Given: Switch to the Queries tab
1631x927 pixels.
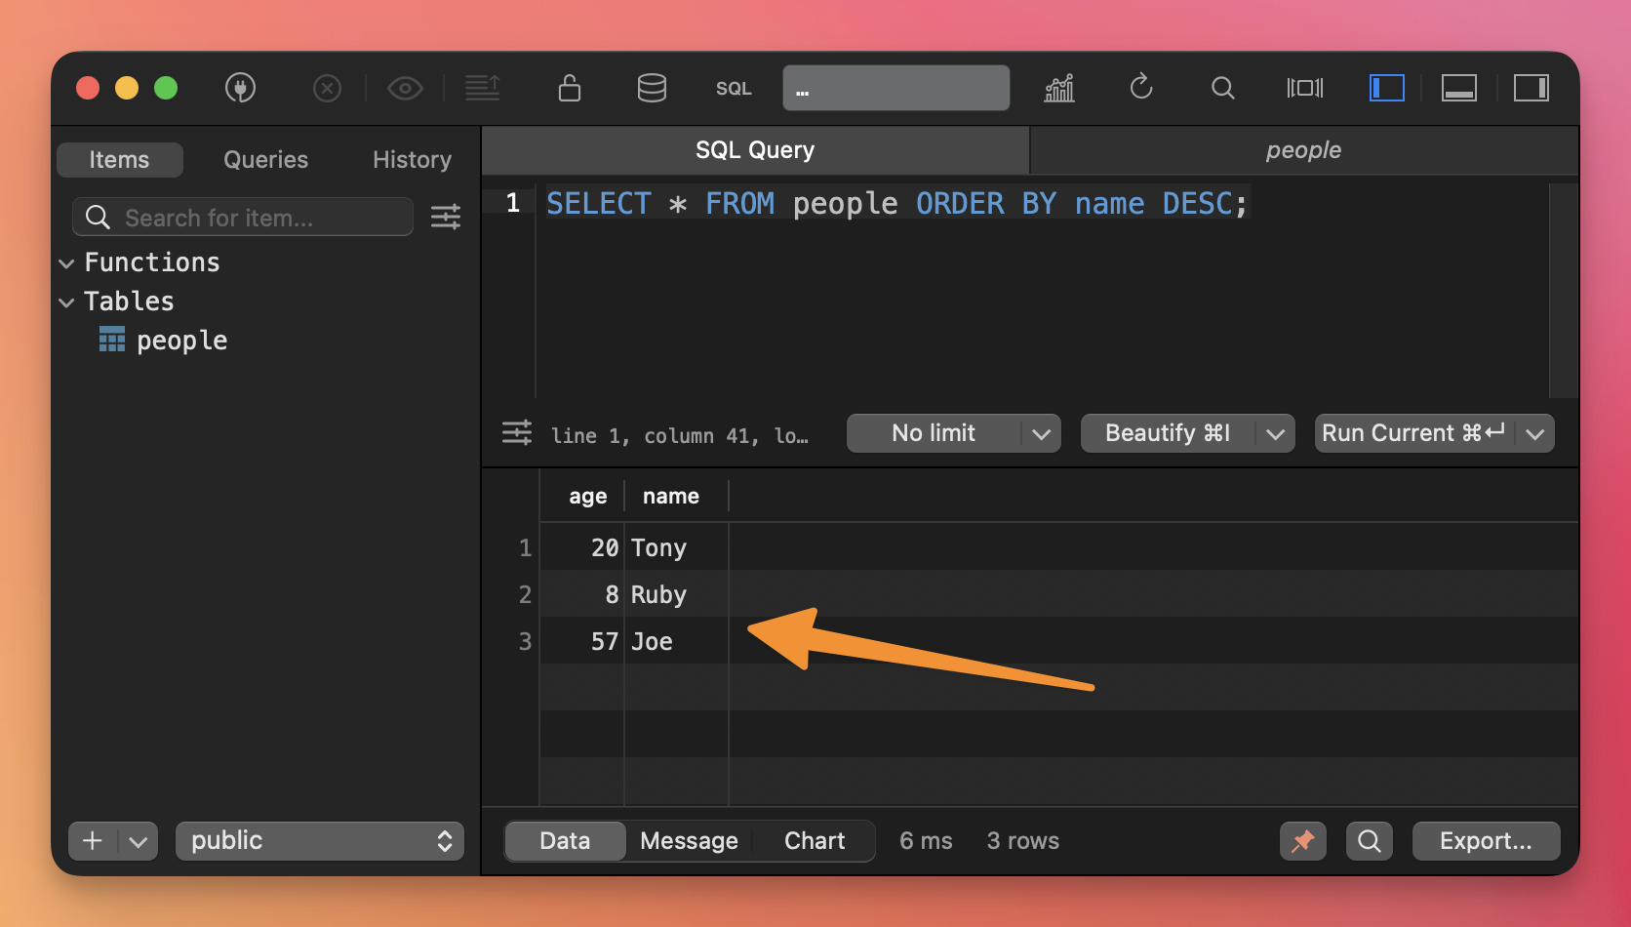Looking at the screenshot, I should (x=265, y=160).
